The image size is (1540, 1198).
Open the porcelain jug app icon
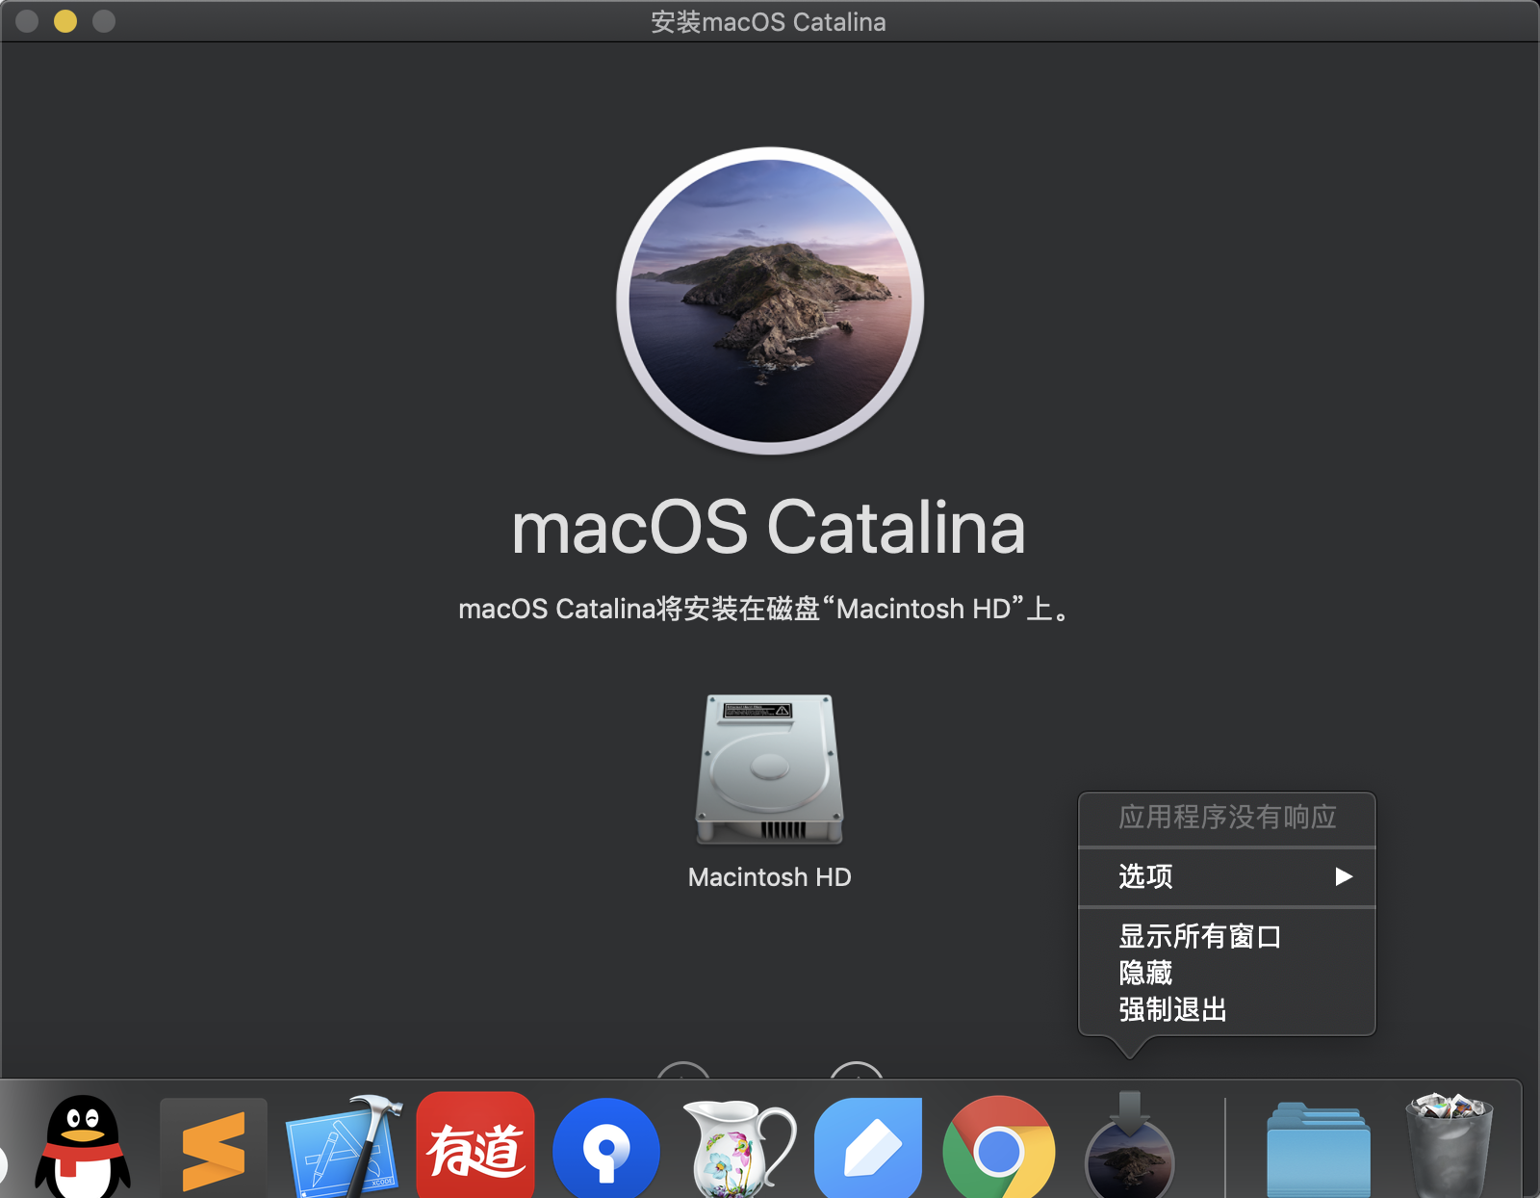(737, 1148)
